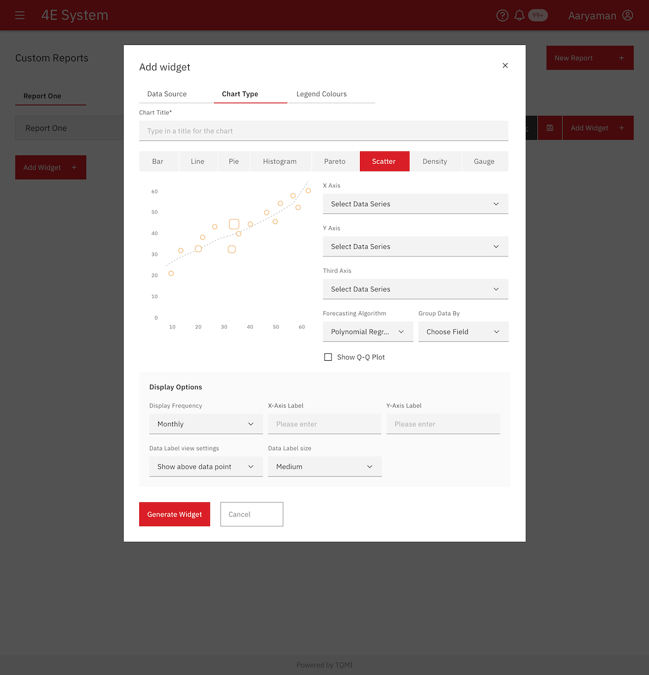Click the 99+ notification count badge
Viewport: 649px width, 675px height.
(538, 15)
